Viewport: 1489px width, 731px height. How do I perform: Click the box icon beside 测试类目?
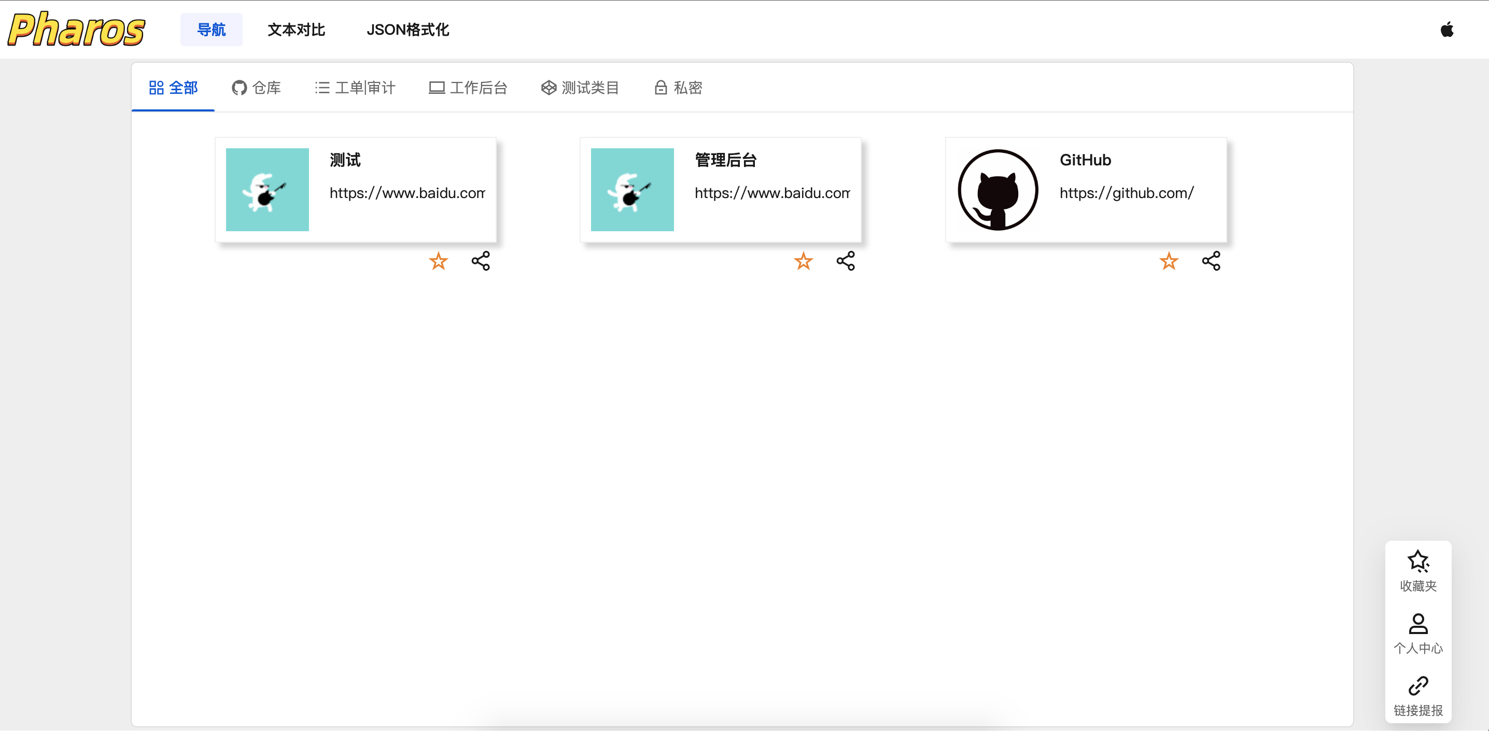pos(548,88)
